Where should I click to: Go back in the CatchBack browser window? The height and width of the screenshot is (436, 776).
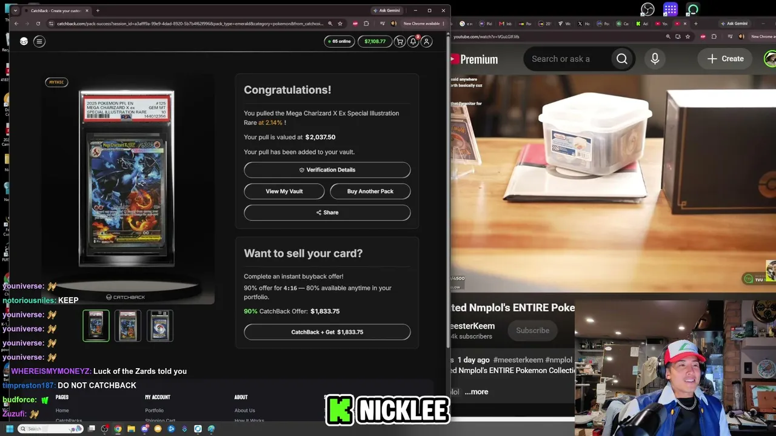pyautogui.click(x=16, y=24)
